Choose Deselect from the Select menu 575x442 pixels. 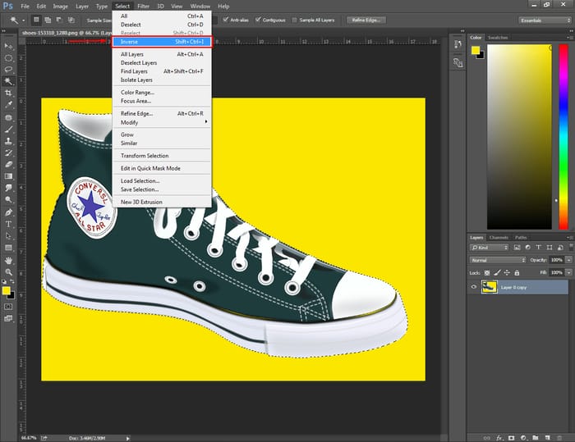tap(162, 25)
